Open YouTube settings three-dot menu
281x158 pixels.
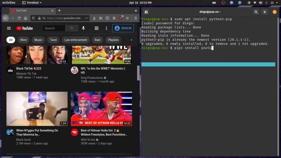[x=106, y=28]
